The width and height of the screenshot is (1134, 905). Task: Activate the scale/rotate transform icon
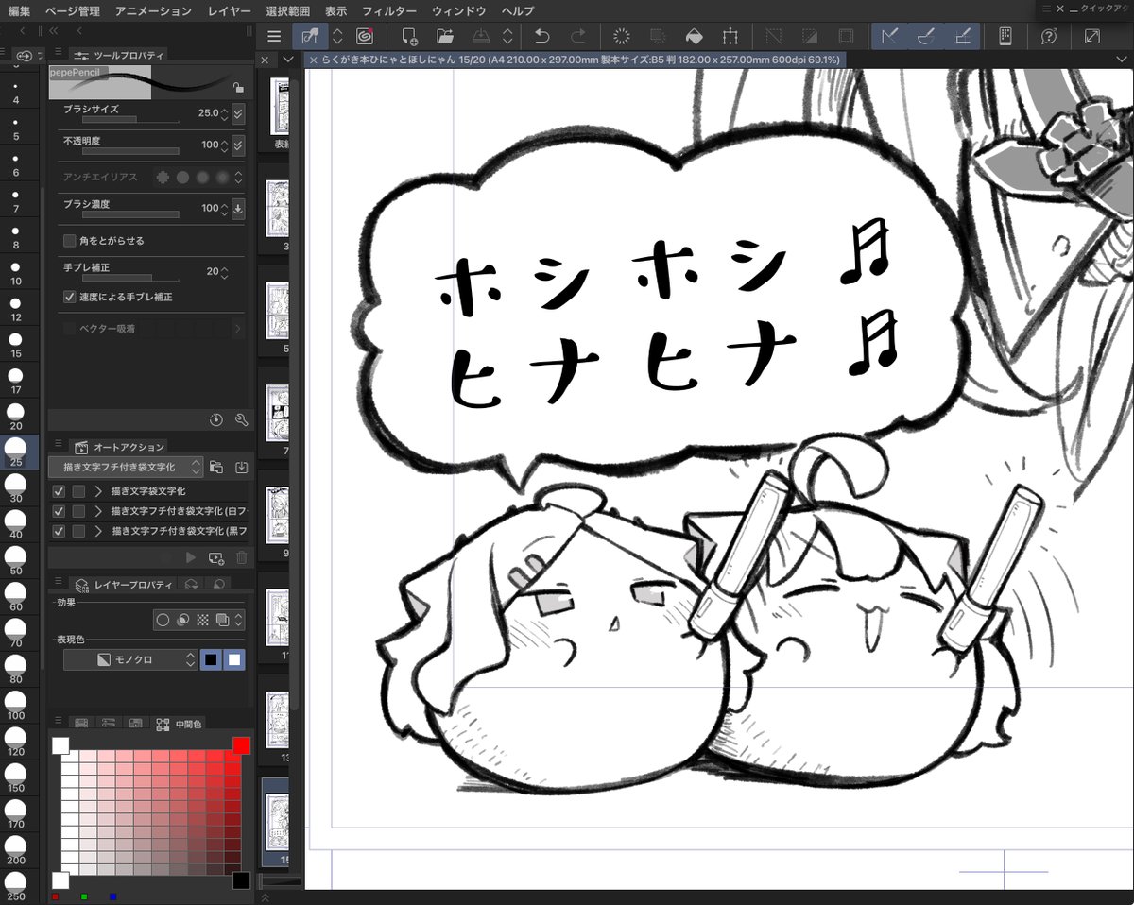(730, 36)
